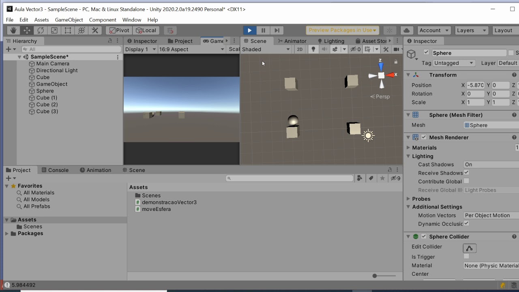The height and width of the screenshot is (292, 519).
Task: Open the Sphere Collider edit collider icon
Action: coord(470,248)
